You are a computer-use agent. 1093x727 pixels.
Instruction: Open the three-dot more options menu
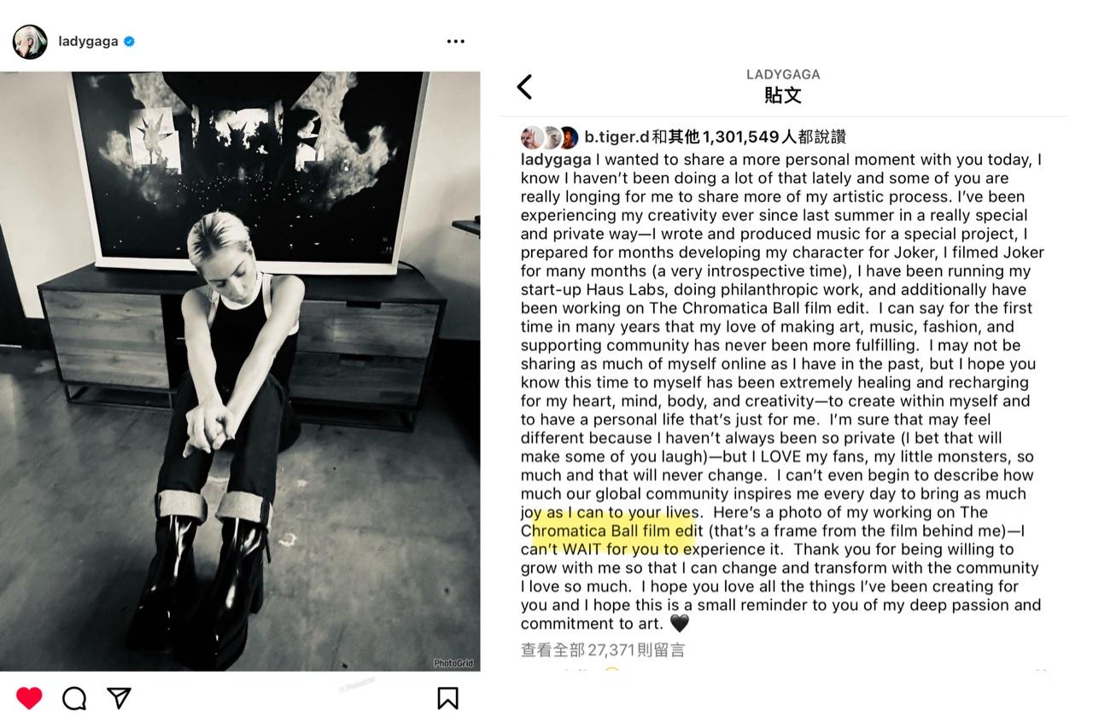click(456, 41)
